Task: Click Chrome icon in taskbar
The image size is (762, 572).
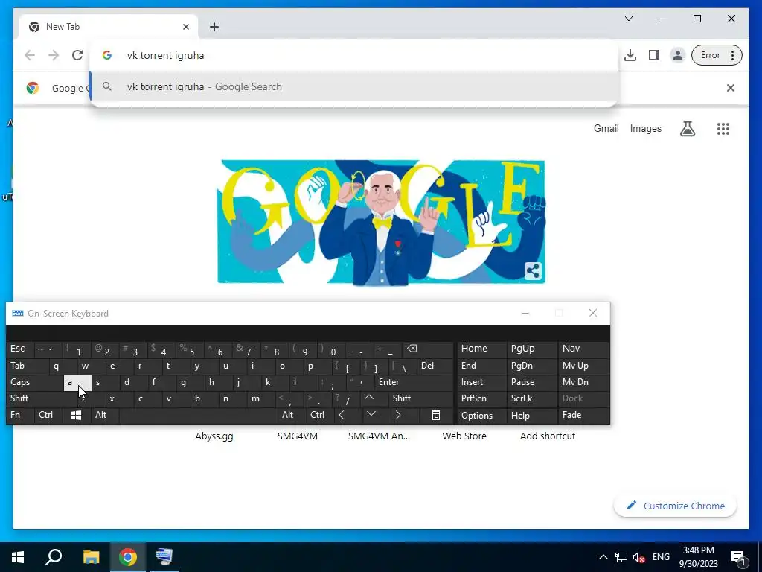Action: click(x=128, y=557)
